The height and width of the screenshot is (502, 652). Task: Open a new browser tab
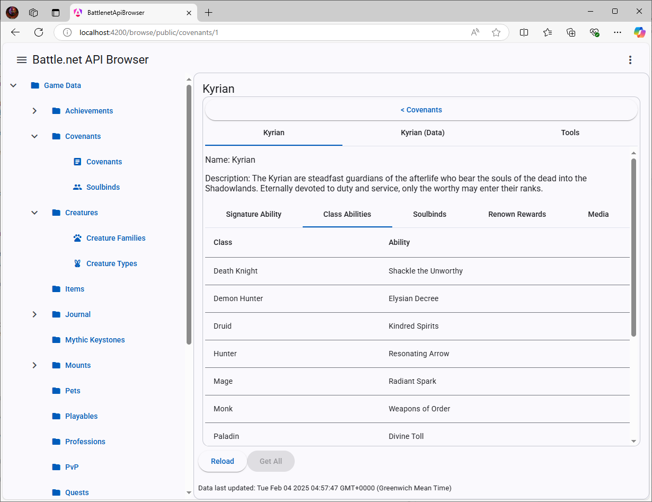coord(208,12)
